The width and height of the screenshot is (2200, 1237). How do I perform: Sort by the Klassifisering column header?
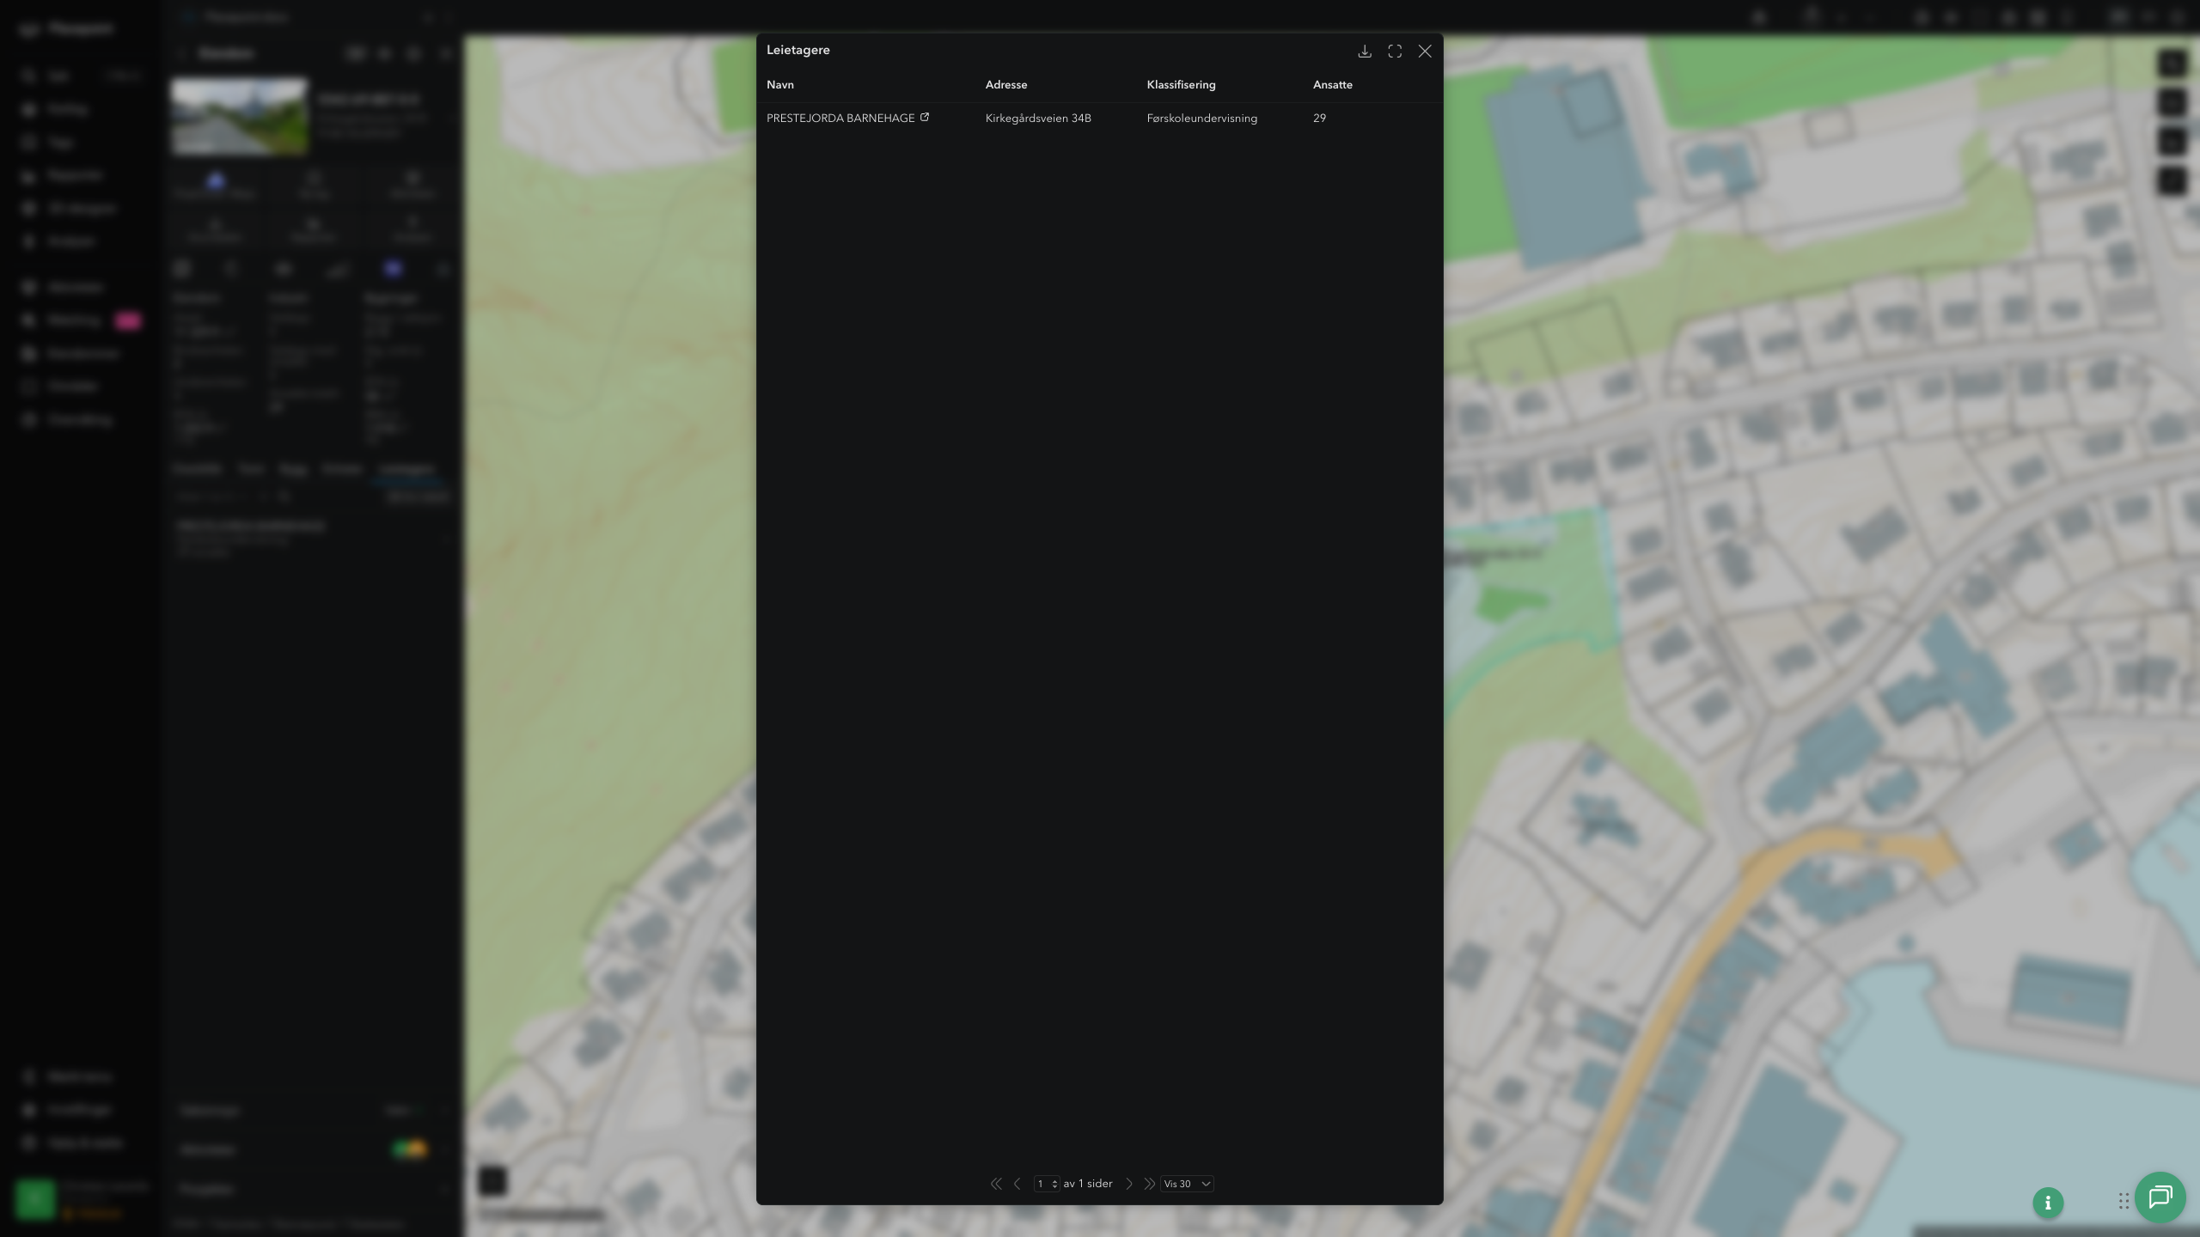[x=1181, y=84]
